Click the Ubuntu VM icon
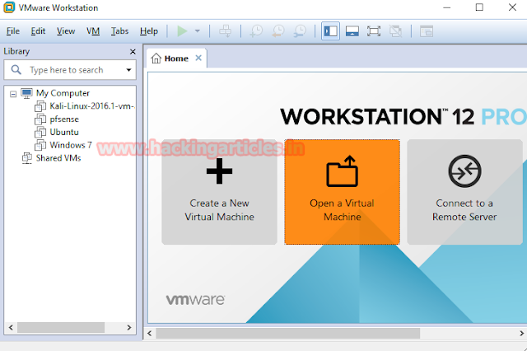The width and height of the screenshot is (527, 351). point(40,133)
